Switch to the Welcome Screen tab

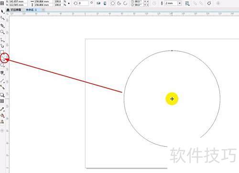pyautogui.click(x=14, y=10)
